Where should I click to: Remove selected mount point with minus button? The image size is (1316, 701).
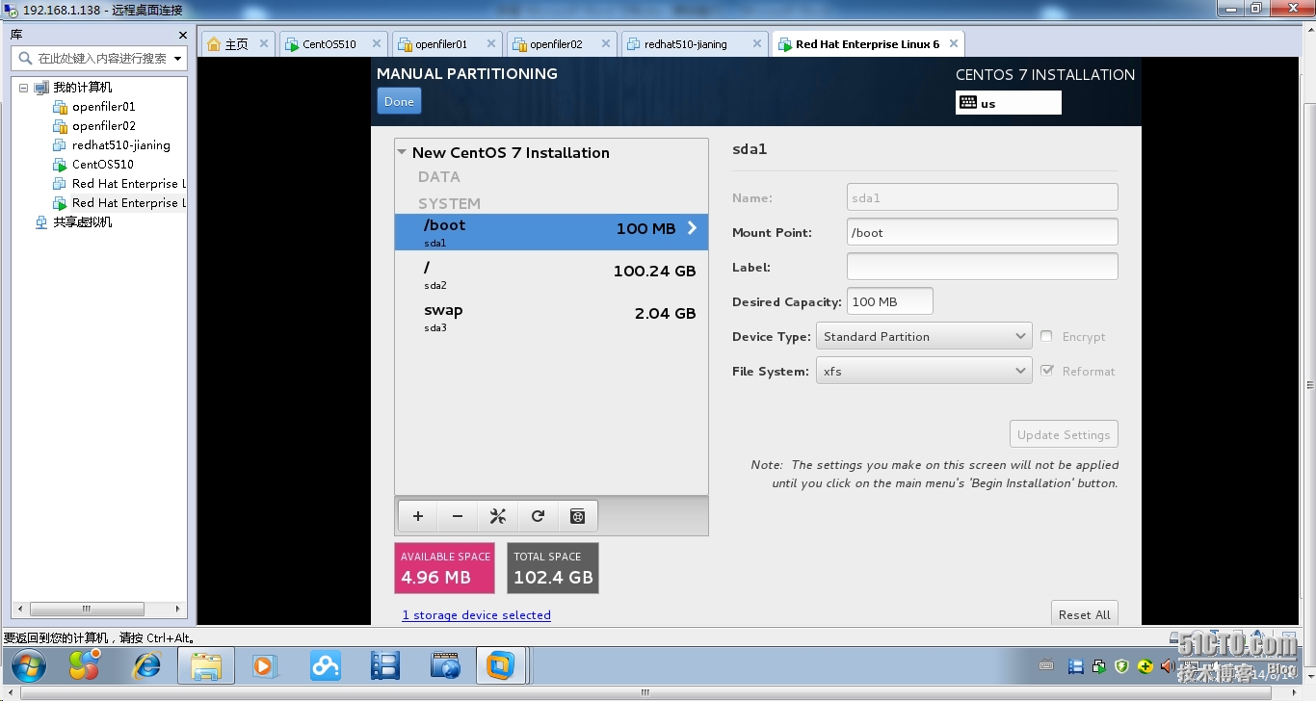point(458,516)
